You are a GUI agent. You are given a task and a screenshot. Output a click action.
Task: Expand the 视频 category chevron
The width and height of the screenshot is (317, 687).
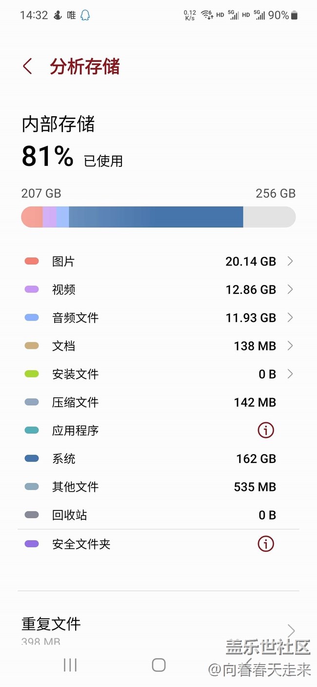point(290,290)
